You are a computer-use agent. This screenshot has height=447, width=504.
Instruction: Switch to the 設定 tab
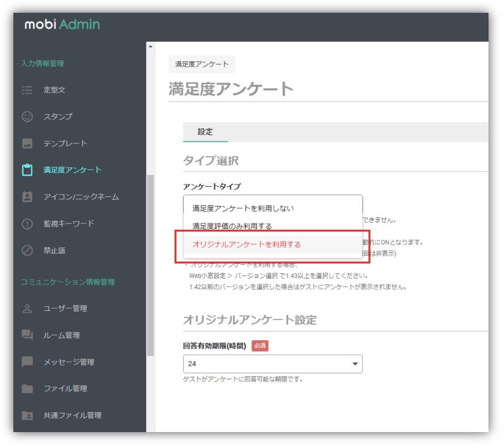(205, 132)
